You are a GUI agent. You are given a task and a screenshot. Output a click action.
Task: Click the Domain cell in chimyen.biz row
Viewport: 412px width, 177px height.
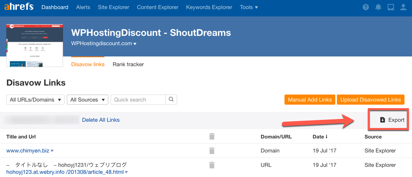pyautogui.click(x=270, y=151)
